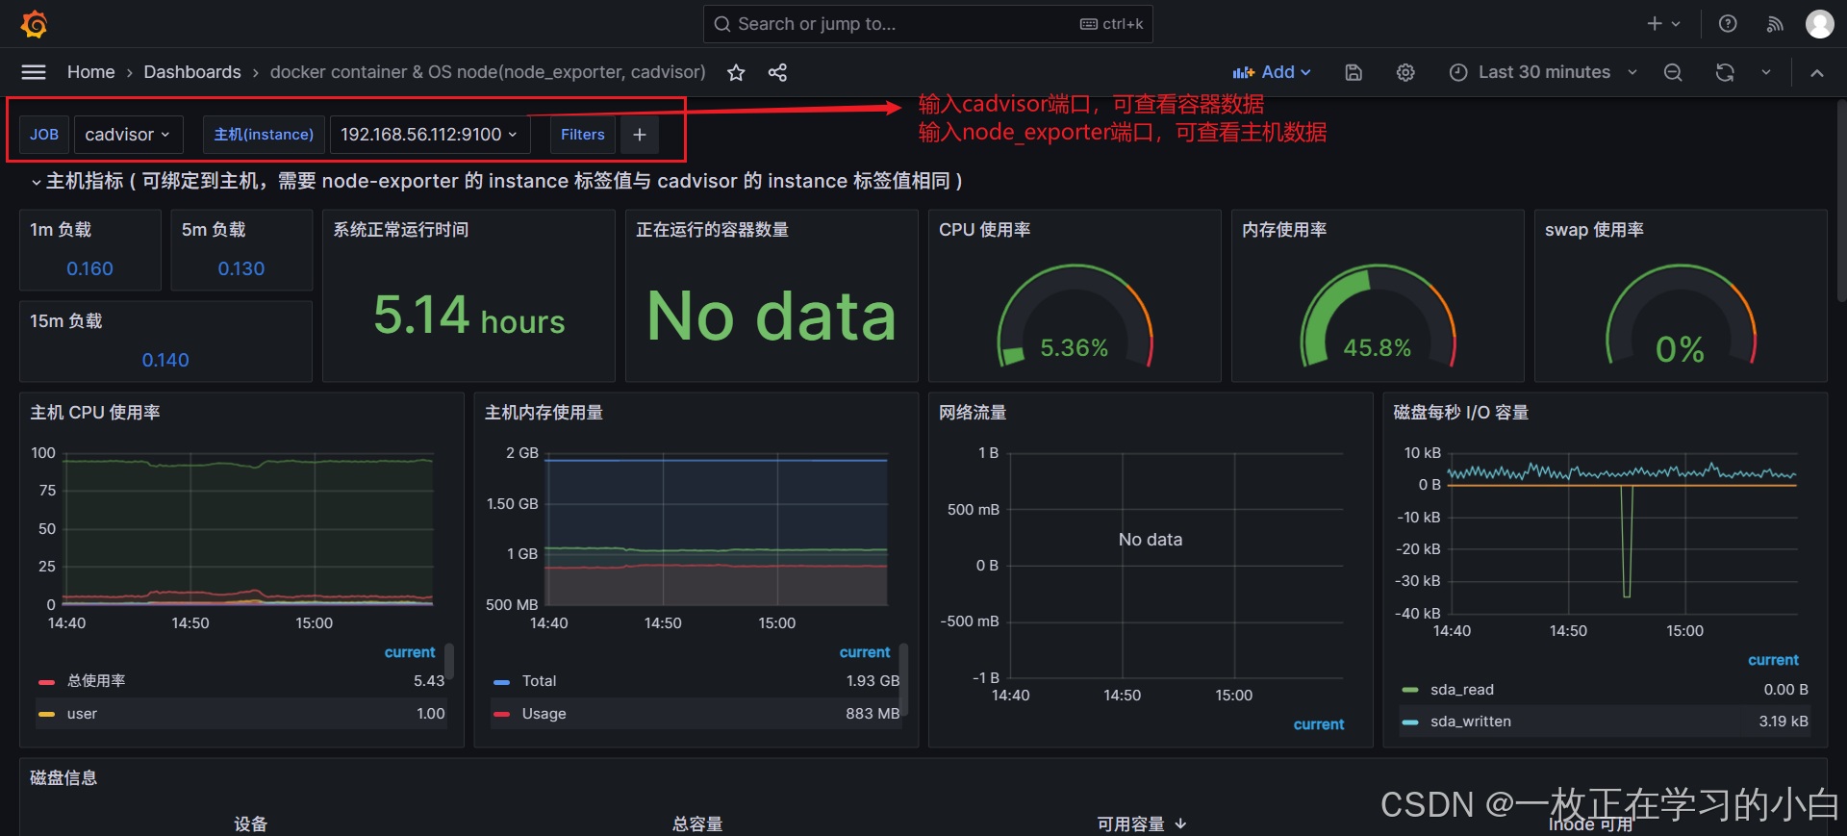
Task: Open the help question mark icon
Action: pos(1728,24)
